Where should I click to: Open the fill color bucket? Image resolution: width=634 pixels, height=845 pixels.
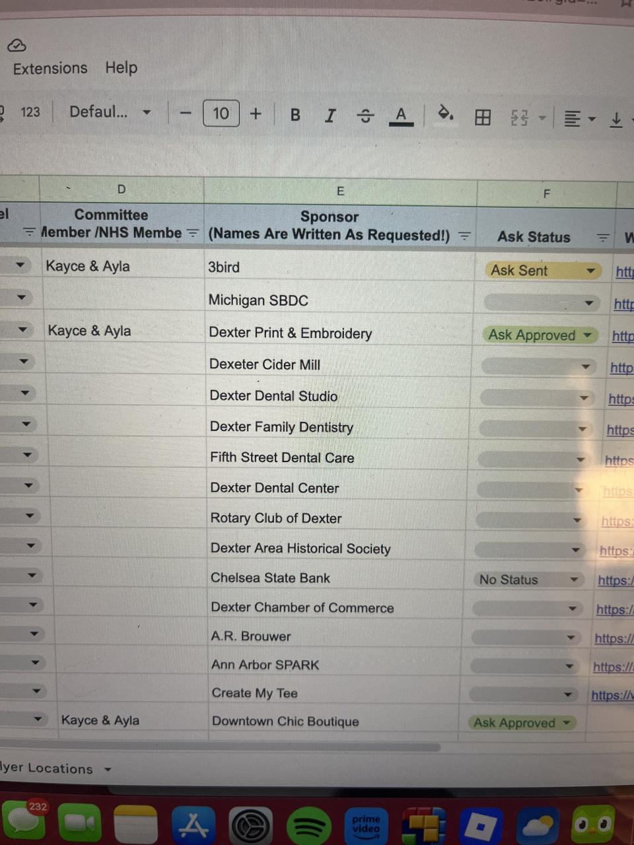point(446,114)
